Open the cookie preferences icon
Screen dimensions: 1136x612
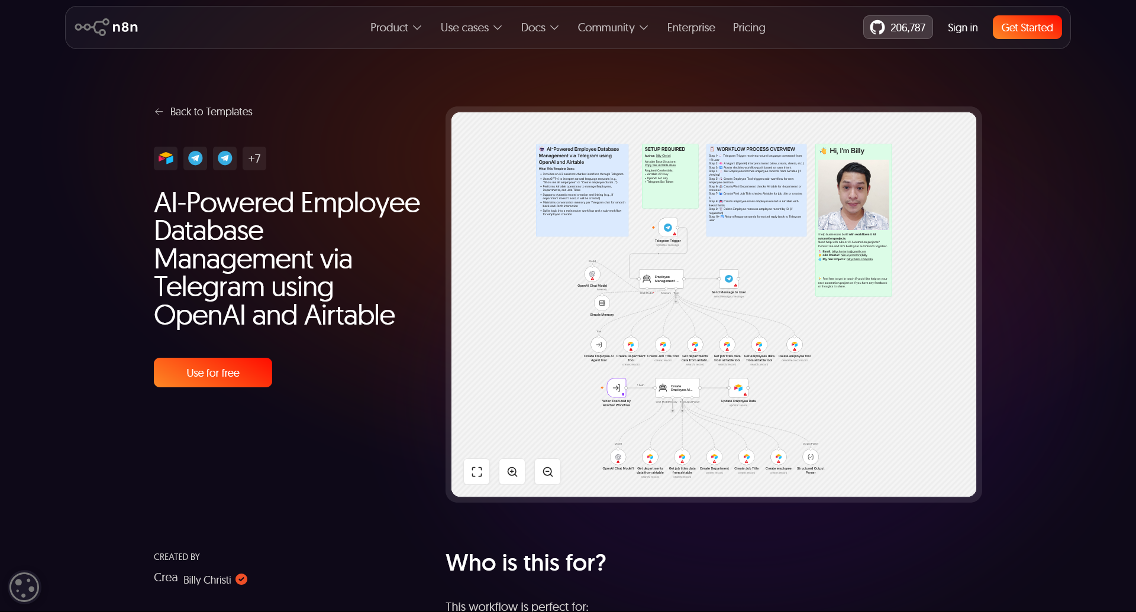point(24,587)
